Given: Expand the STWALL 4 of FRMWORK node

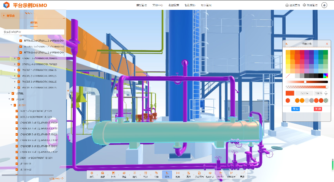Looking at the screenshot, I should 15,64.
